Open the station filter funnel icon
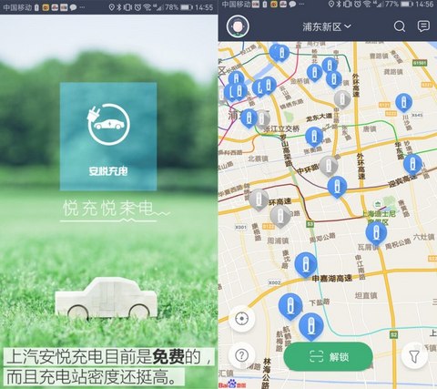The image size is (437, 389). point(414,356)
